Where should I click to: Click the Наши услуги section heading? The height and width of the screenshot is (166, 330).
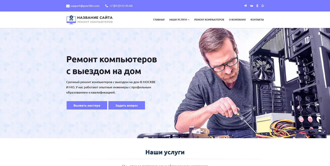[x=165, y=152]
